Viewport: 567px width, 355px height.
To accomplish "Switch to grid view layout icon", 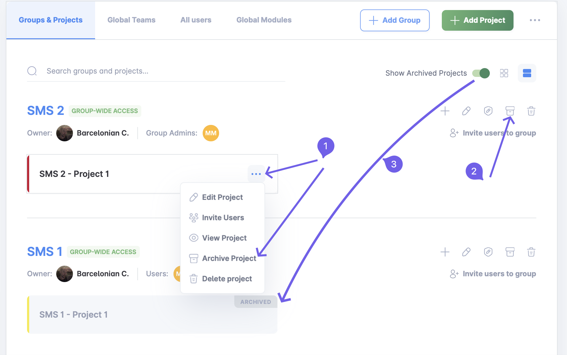I will (x=504, y=73).
